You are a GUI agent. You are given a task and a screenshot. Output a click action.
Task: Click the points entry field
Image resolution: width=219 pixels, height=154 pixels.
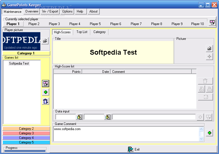coord(66,117)
